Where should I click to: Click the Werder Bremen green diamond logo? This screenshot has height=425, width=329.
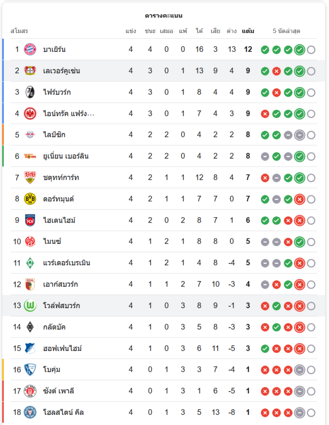30,263
